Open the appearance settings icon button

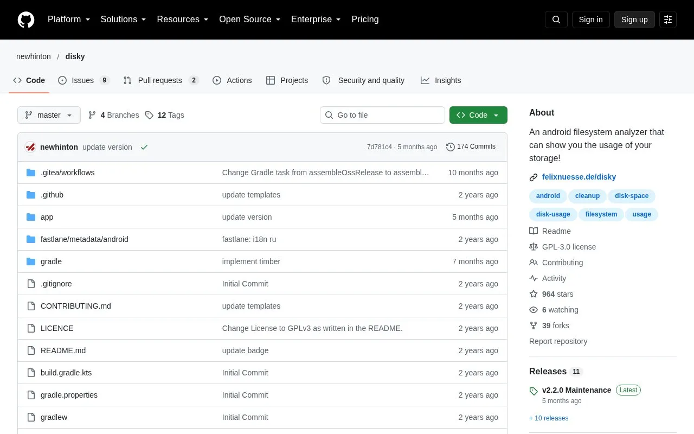[668, 20]
